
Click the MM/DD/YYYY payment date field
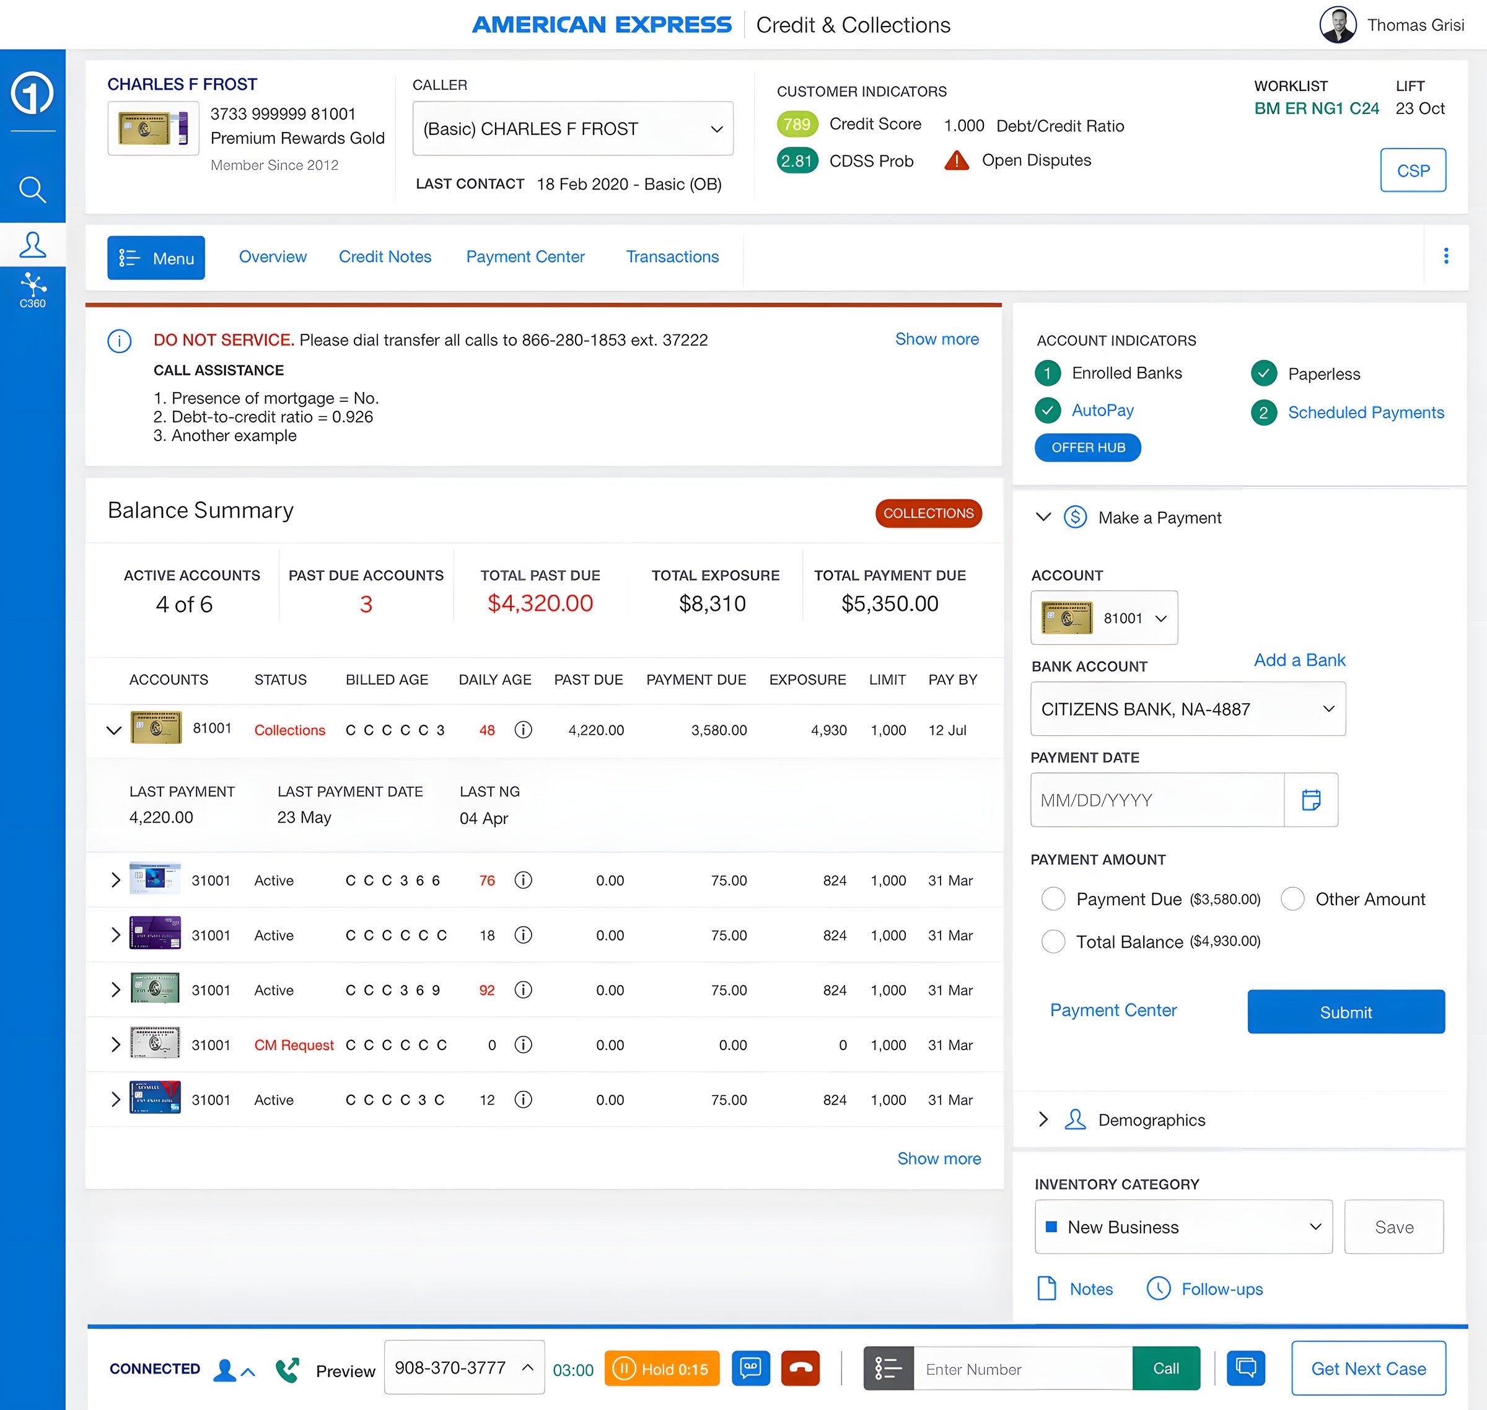[x=1157, y=800]
